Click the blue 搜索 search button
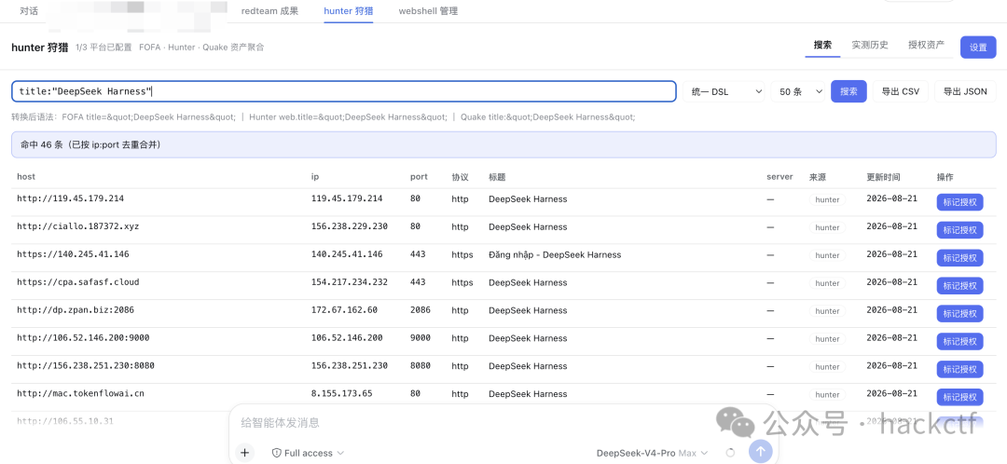1007x464 pixels. click(x=849, y=91)
